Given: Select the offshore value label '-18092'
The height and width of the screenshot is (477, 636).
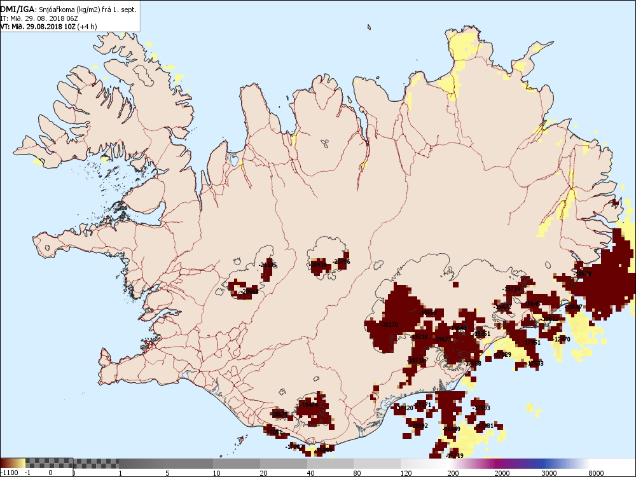Looking at the screenshot, I should click(419, 426).
